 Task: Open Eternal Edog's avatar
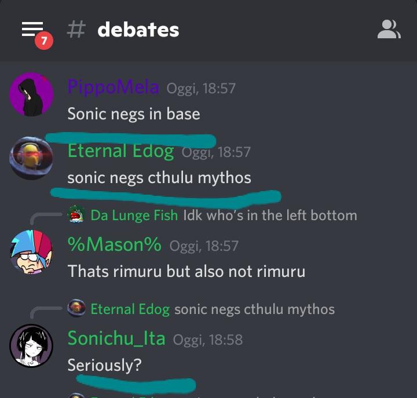(31, 158)
